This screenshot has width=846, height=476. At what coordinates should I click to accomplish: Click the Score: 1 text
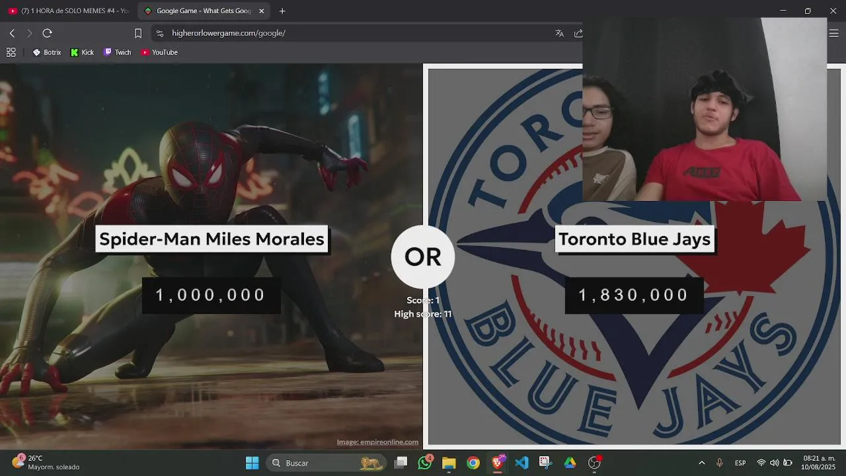pyautogui.click(x=423, y=300)
